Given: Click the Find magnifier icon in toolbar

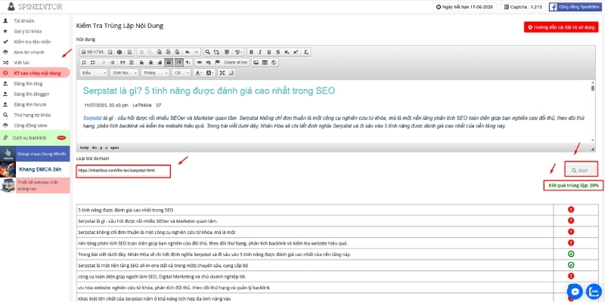Looking at the screenshot, I should (207, 52).
